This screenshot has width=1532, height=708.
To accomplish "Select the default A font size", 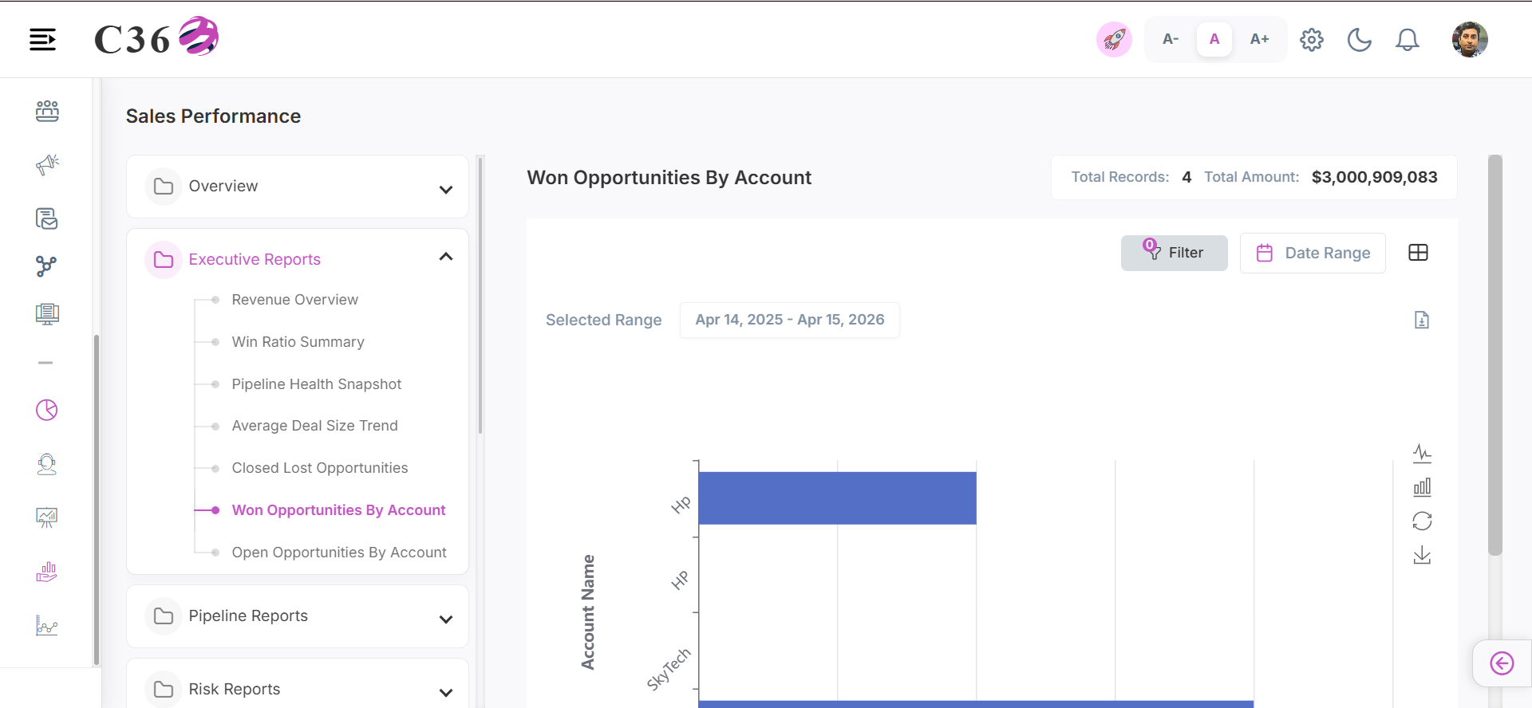I will click(x=1214, y=39).
